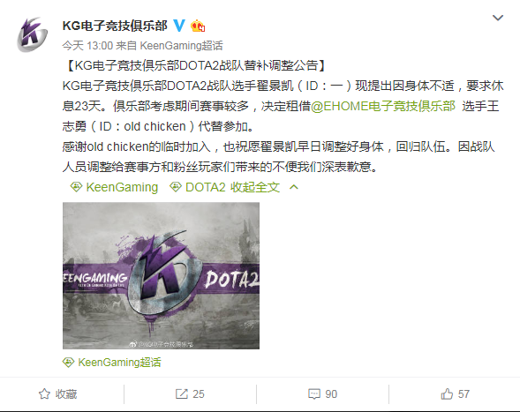Open the 90 comments bubble icon

point(314,393)
